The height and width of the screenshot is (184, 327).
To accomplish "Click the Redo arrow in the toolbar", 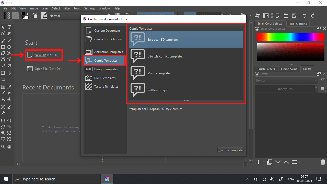I will point(313,16).
